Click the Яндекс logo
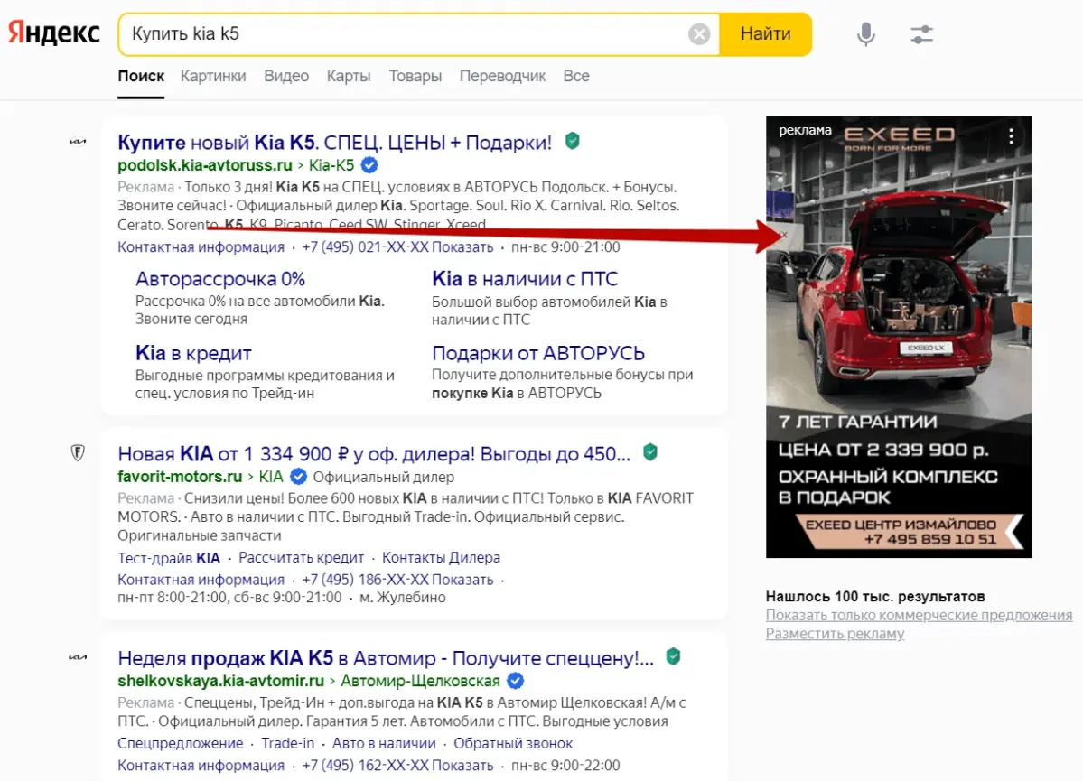The image size is (1083, 781). tap(54, 33)
